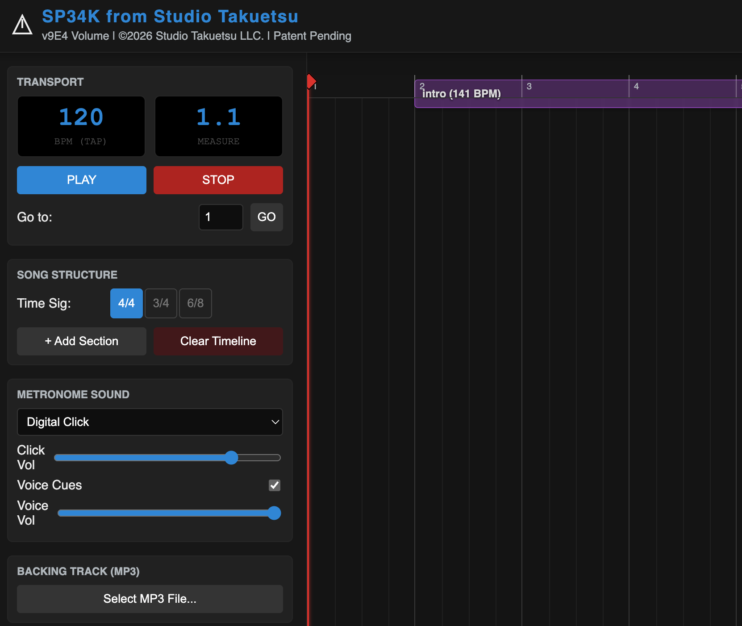
Task: Select the 4/4 time signature
Action: tap(126, 304)
